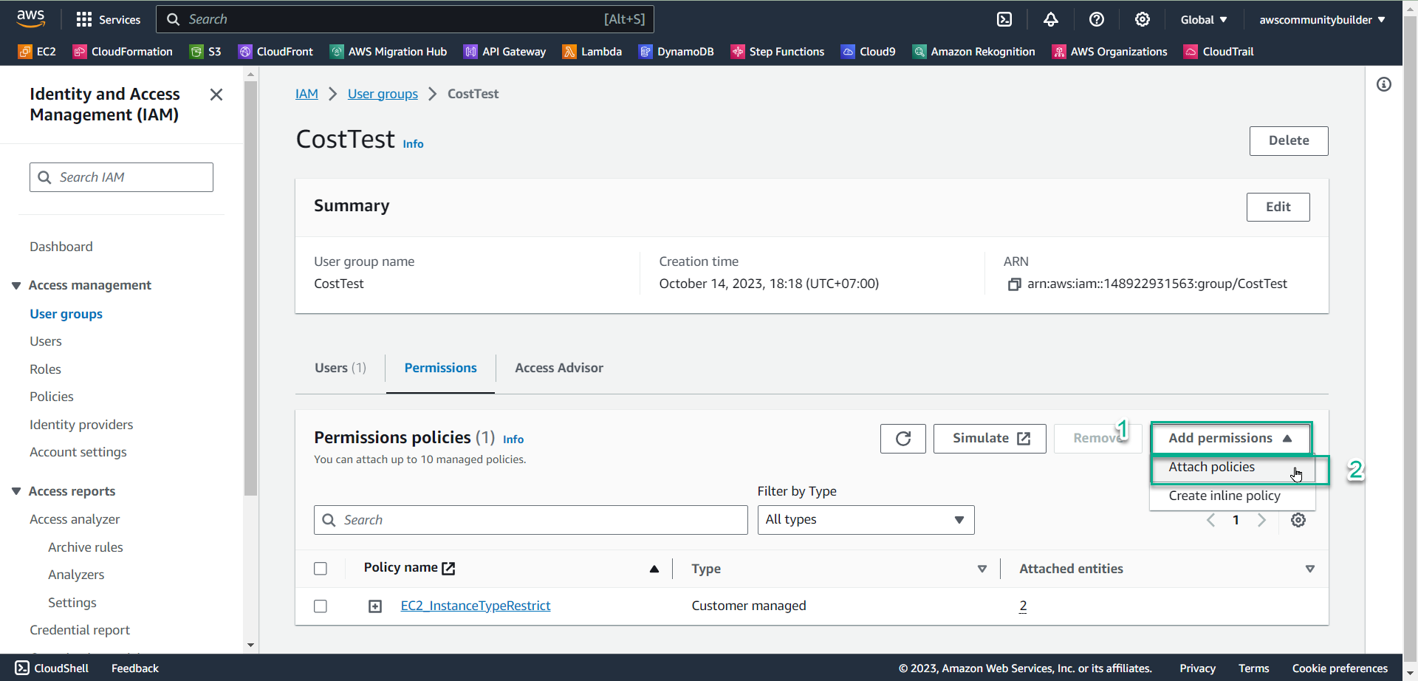This screenshot has height=681, width=1418.
Task: Toggle the Add permissions dropdown button
Action: pyautogui.click(x=1231, y=438)
